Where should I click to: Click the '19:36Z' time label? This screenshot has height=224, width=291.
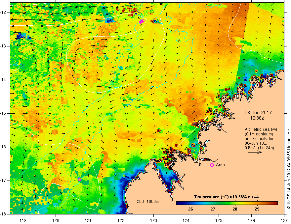[x=257, y=118]
